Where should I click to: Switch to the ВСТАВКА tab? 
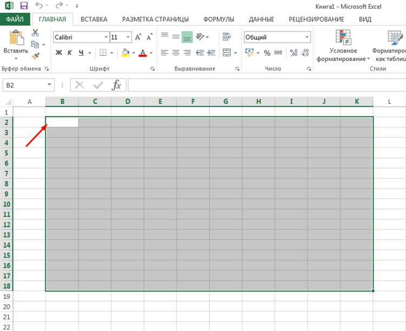click(94, 19)
